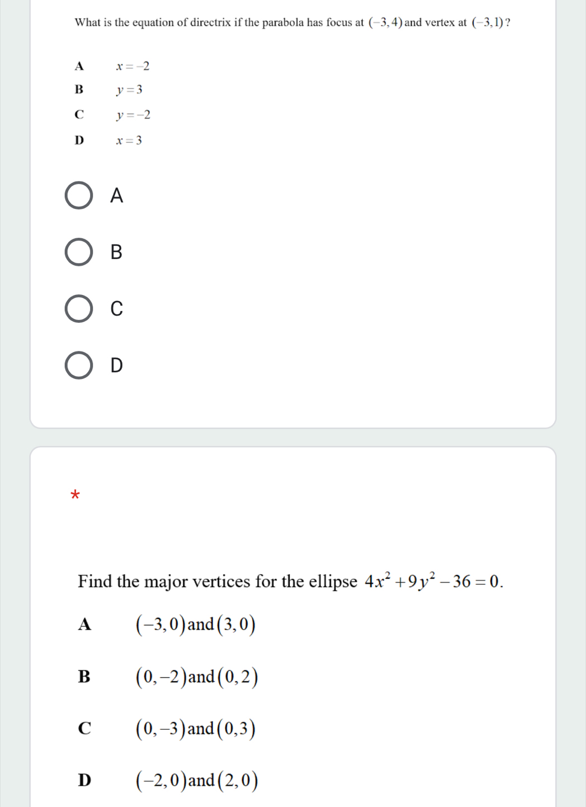Screen dimensions: 586x807
Task: Click the choice text "x = −2"
Action: pyautogui.click(x=133, y=67)
